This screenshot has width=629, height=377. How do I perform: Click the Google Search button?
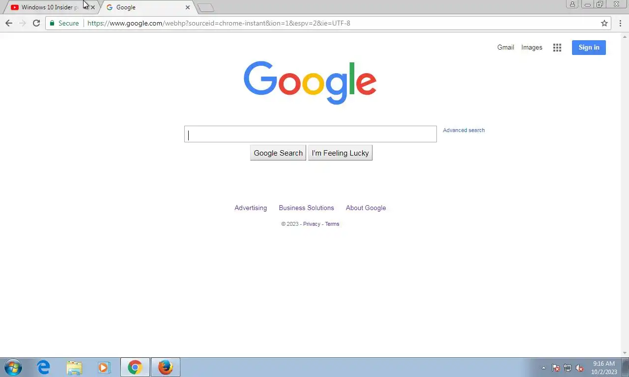[278, 153]
